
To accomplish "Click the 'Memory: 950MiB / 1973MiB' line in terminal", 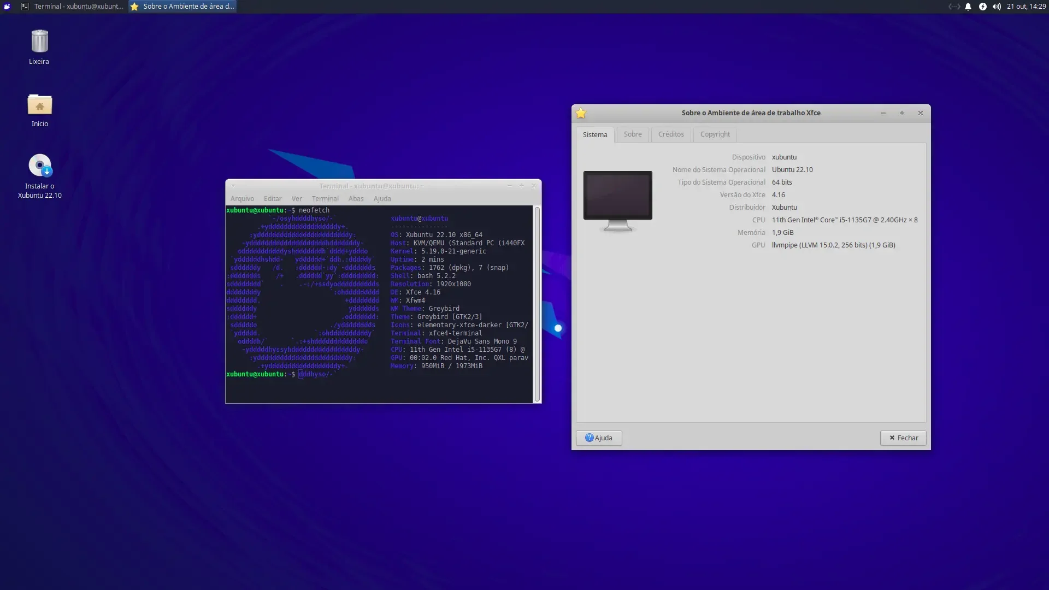I will point(437,366).
